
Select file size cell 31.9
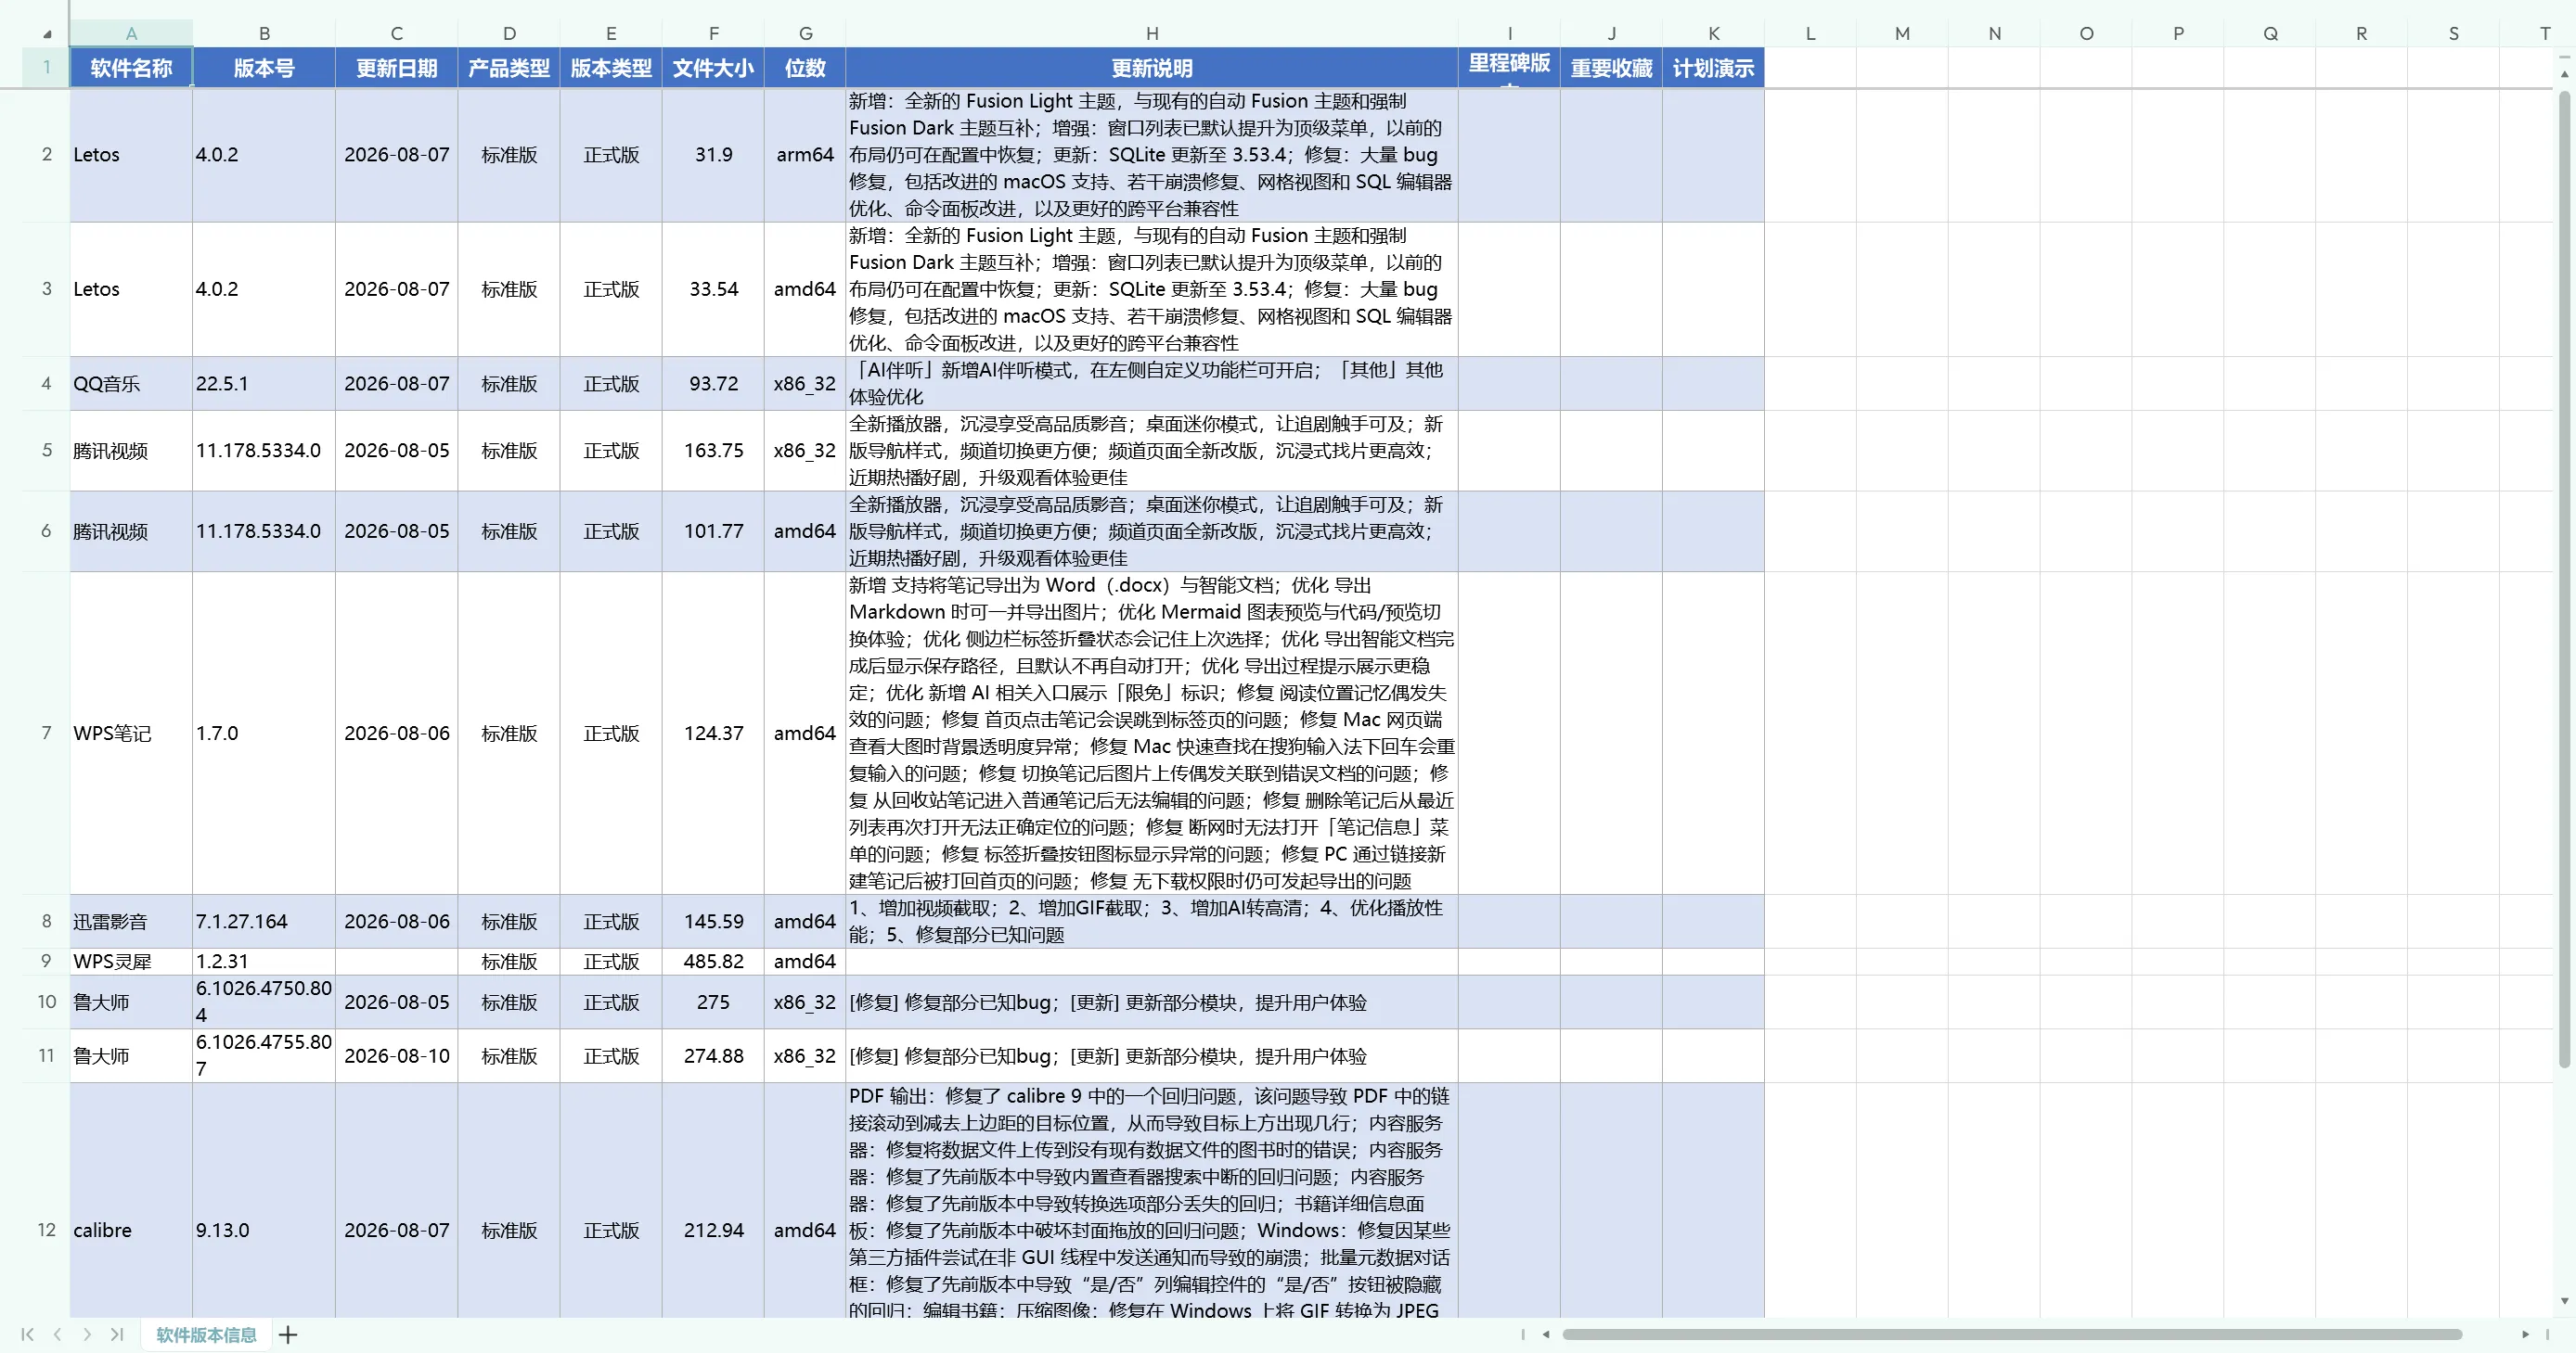pos(713,155)
